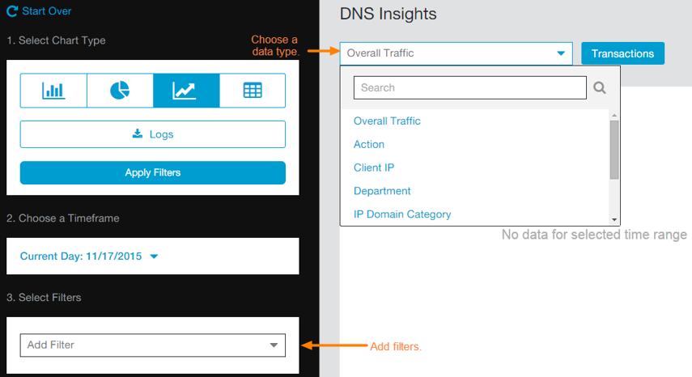The image size is (692, 377).
Task: Click the scroll up arrow in list
Action: tap(614, 115)
